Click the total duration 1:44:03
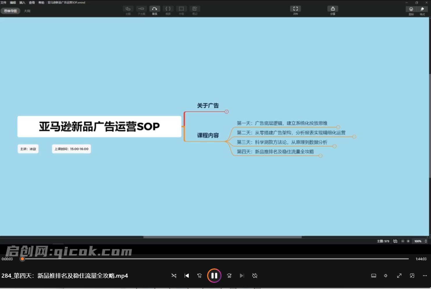Image resolution: width=431 pixels, height=289 pixels. (x=421, y=259)
